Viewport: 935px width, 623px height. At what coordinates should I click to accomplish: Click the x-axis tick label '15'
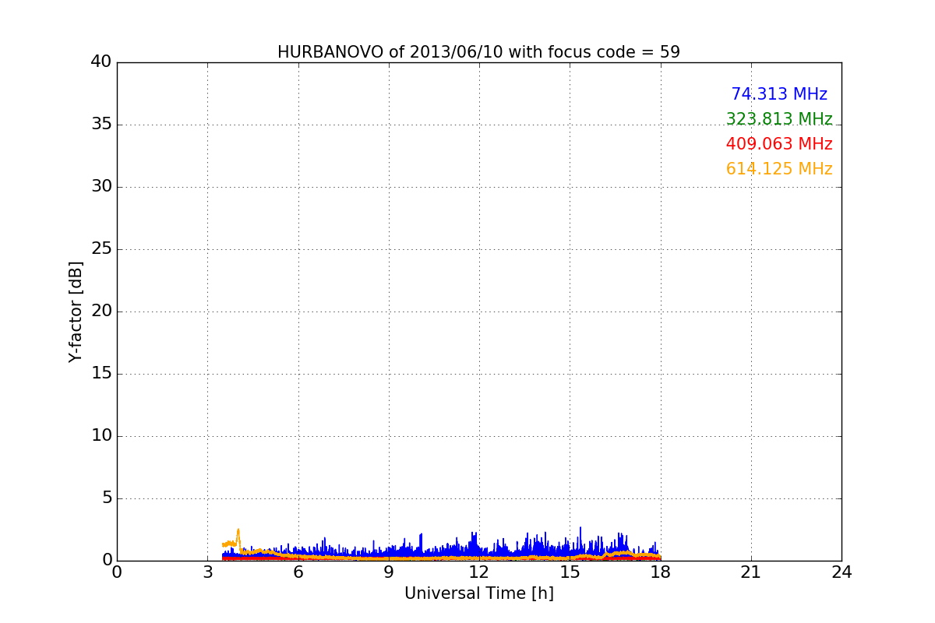(x=570, y=572)
